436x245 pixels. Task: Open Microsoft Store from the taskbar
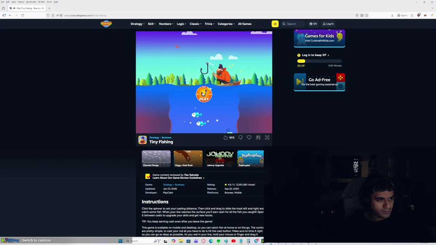click(188, 241)
